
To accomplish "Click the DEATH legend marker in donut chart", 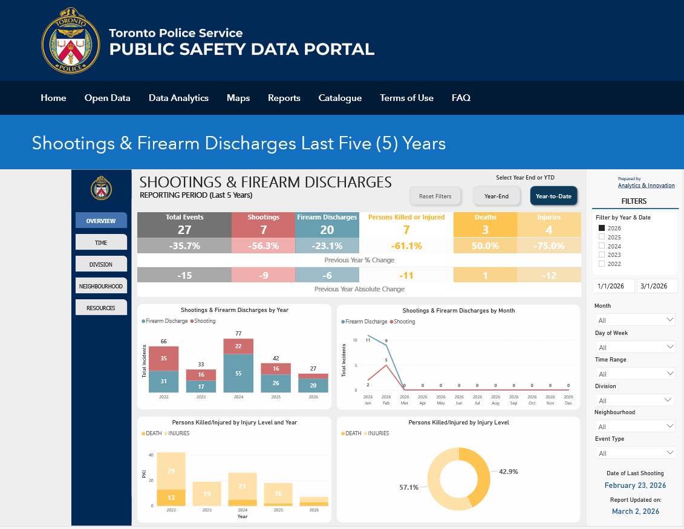I will click(x=344, y=433).
